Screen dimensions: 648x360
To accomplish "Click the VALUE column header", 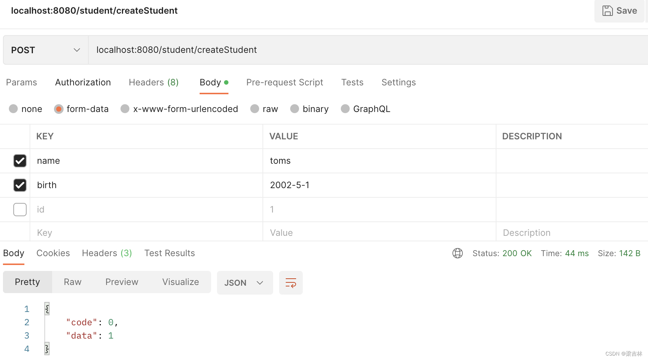I will coord(284,136).
